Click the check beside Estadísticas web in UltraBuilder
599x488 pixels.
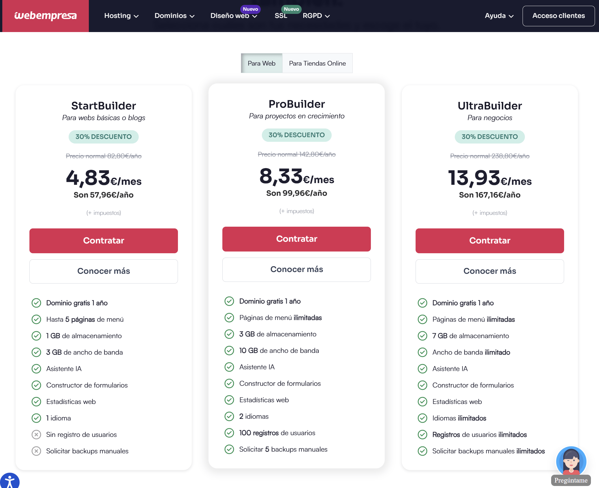423,401
